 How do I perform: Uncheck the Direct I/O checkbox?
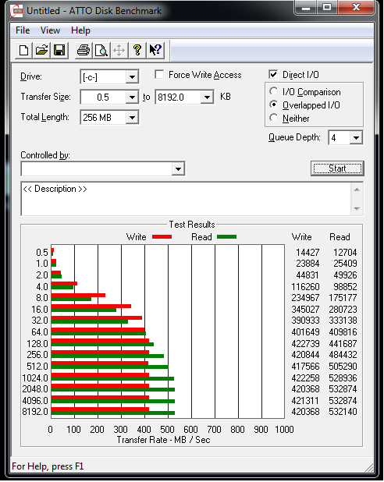pyautogui.click(x=273, y=74)
